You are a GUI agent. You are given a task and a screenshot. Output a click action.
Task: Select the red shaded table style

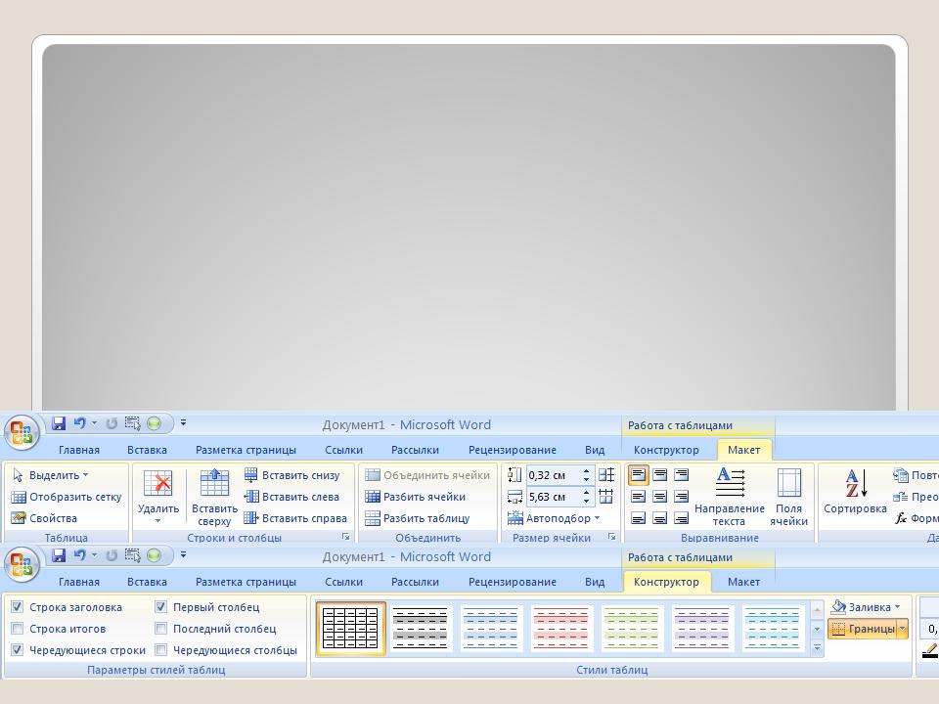[x=561, y=628]
